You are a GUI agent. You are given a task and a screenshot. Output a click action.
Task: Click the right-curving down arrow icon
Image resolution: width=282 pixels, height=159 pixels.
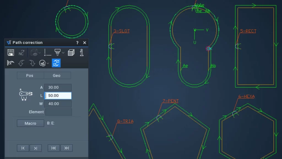click(x=32, y=63)
